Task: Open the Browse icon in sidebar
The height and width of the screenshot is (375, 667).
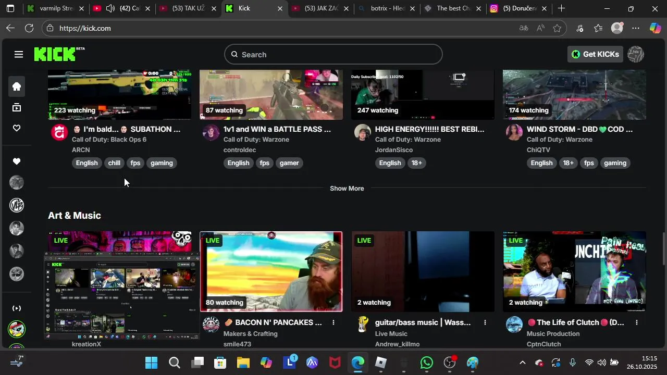Action: (17, 108)
